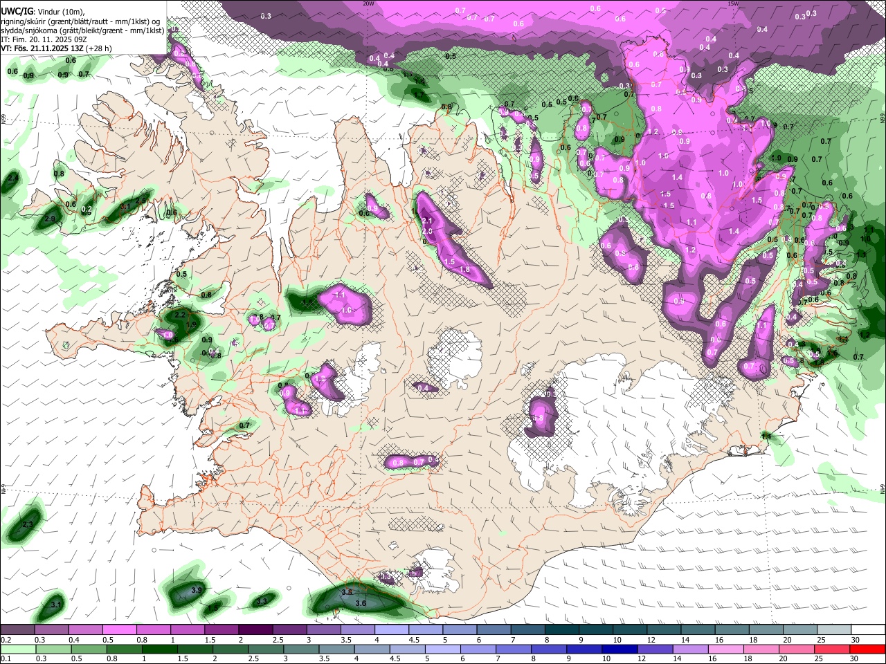Click the 20W longitude label at top edge
Image resolution: width=886 pixels, height=664 pixels.
coord(368,3)
